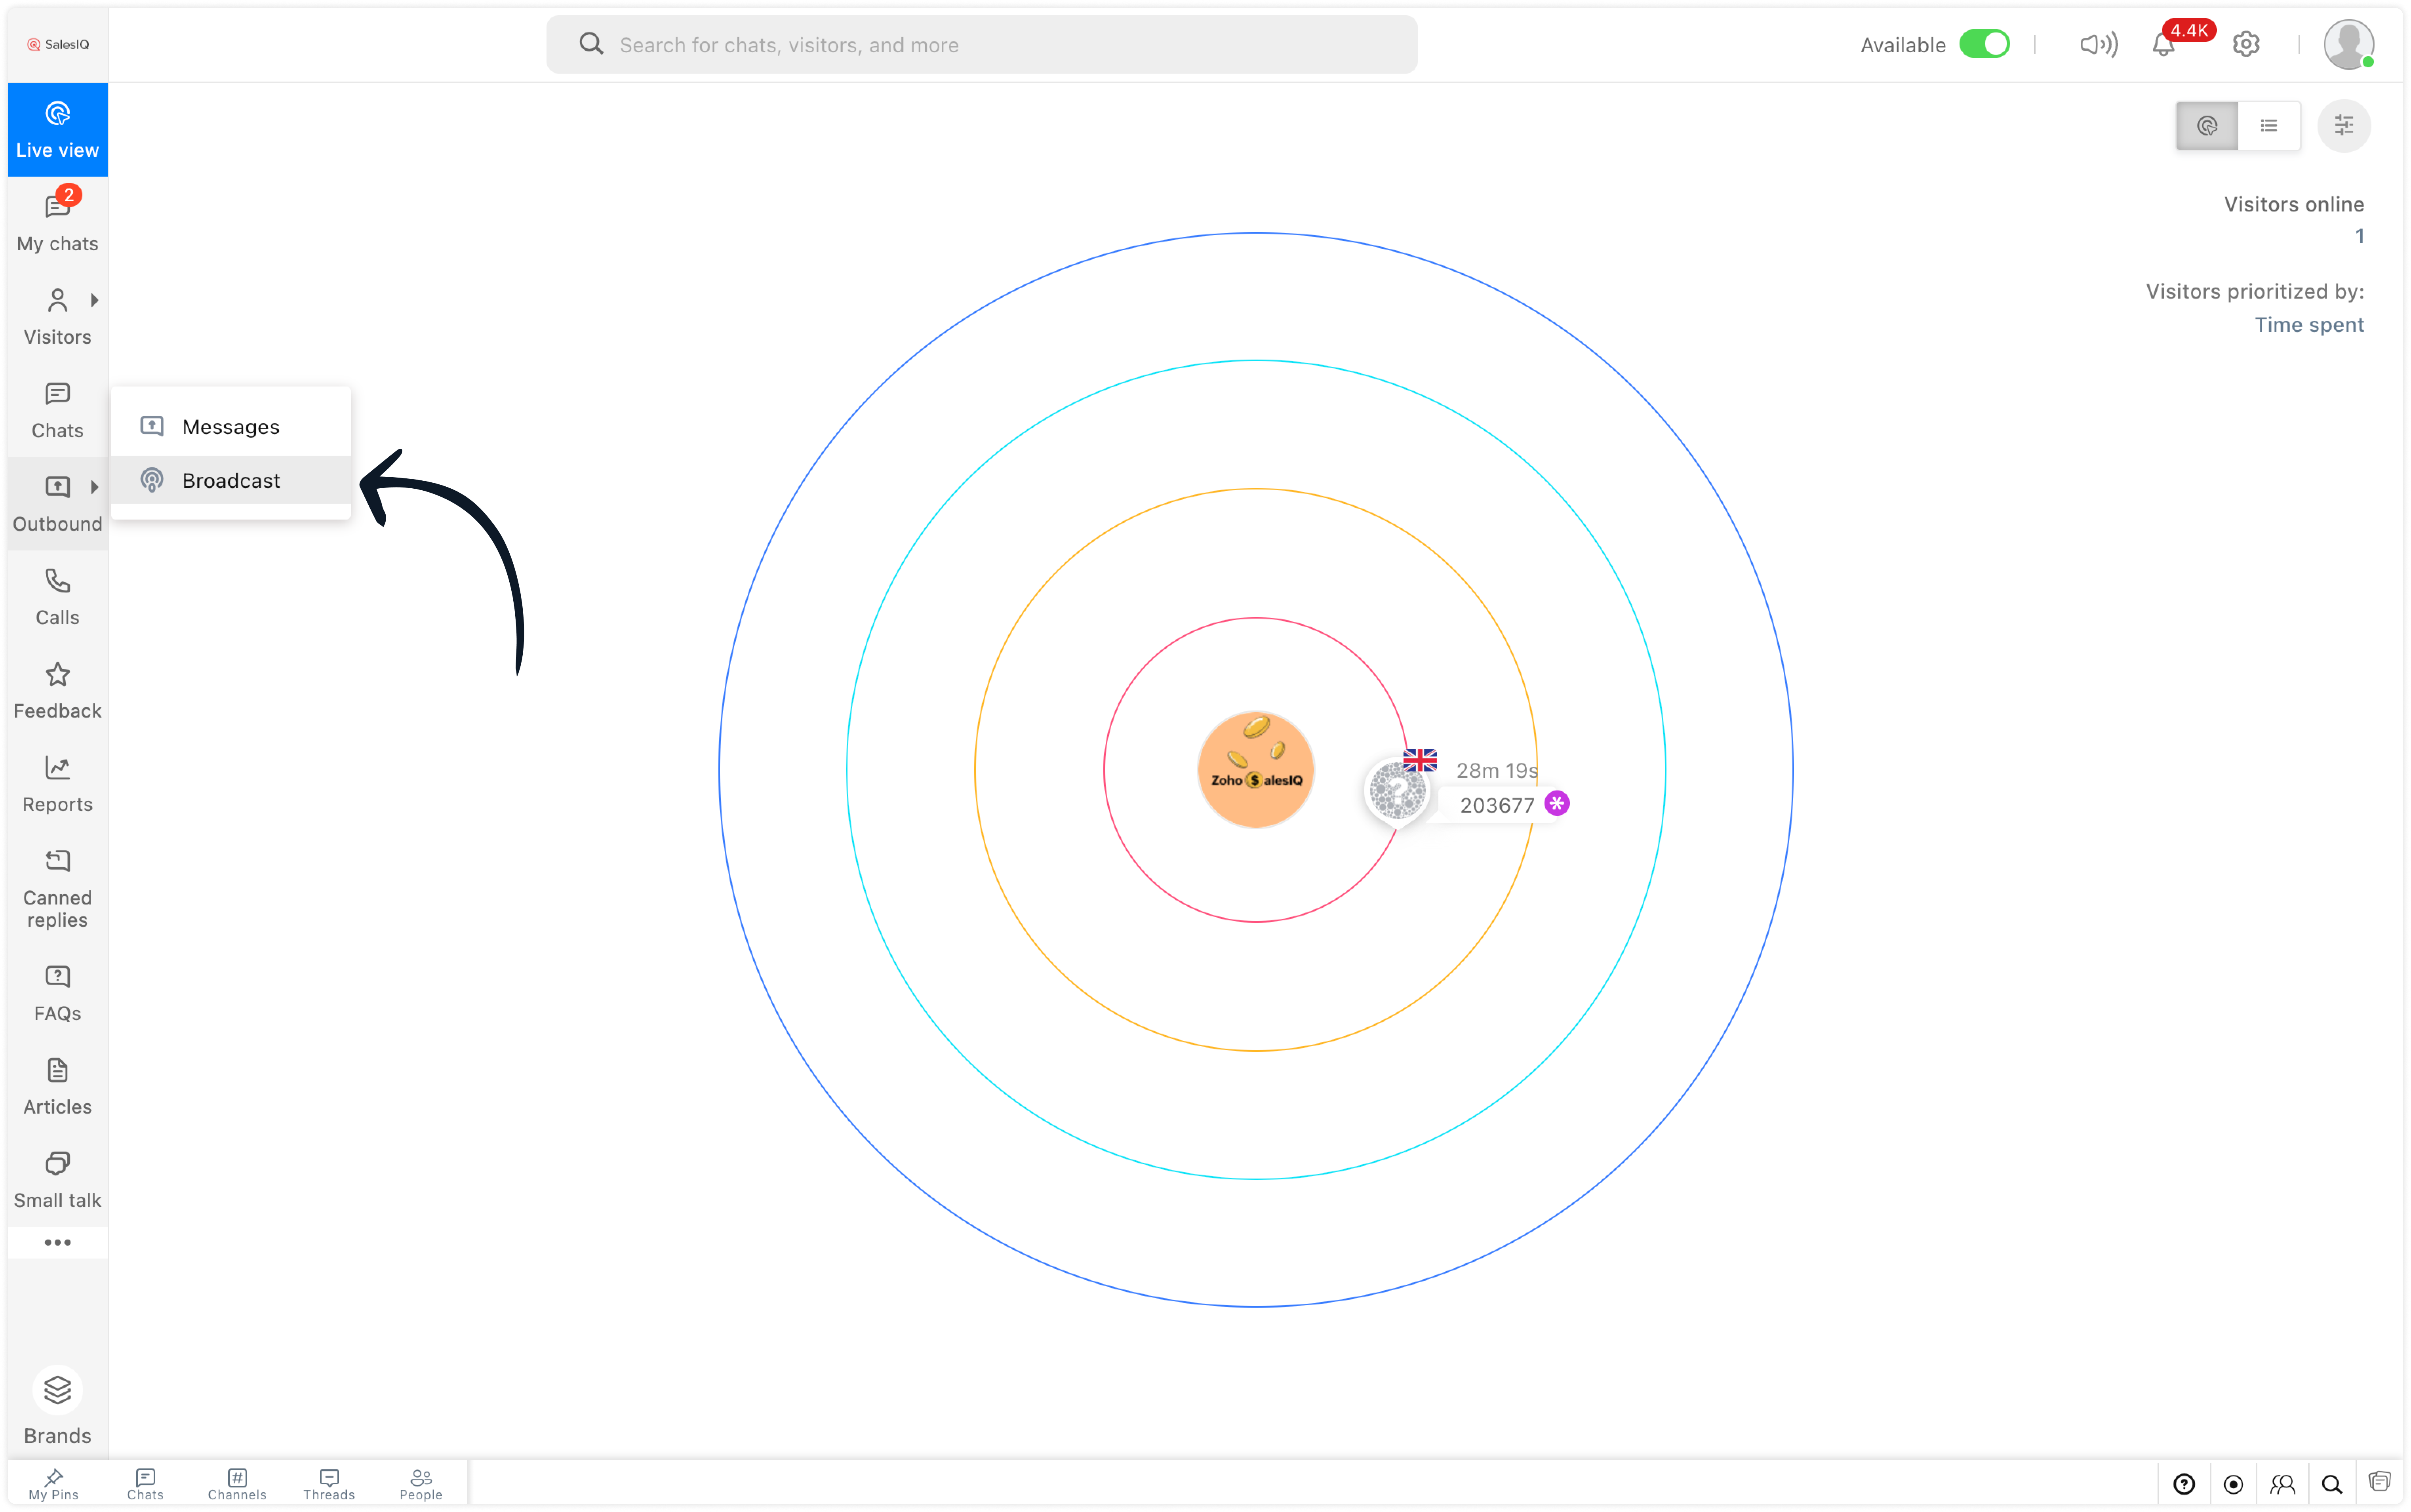
Task: Switch to list view mode
Action: [x=2269, y=126]
